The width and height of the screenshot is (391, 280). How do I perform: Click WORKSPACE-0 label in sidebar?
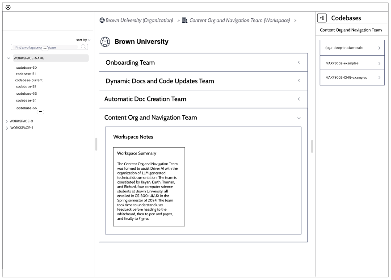(x=21, y=121)
